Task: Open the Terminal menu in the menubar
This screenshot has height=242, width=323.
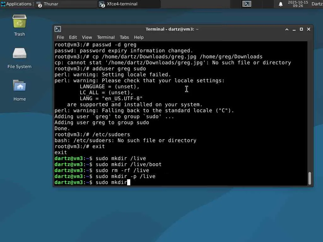Action: pos(106,37)
